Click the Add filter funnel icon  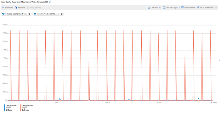(x=16, y=7)
